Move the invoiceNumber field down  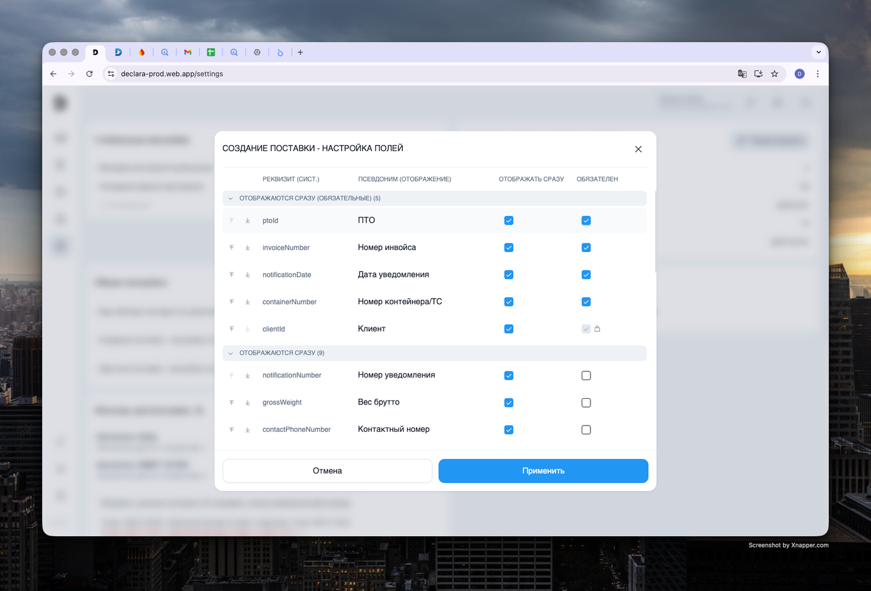click(248, 248)
